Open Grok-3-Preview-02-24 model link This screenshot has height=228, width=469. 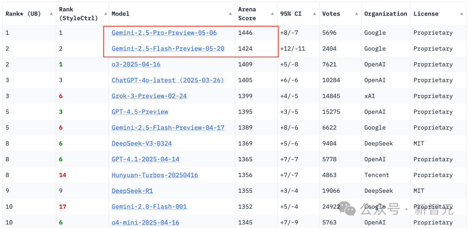[149, 96]
